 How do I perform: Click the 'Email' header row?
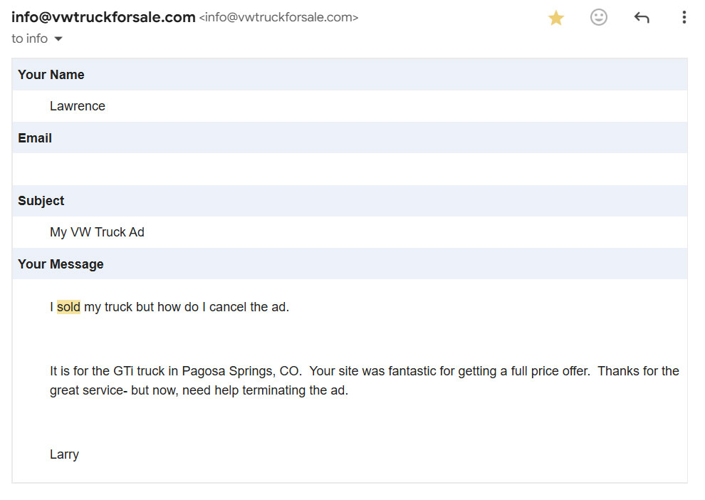click(x=350, y=137)
